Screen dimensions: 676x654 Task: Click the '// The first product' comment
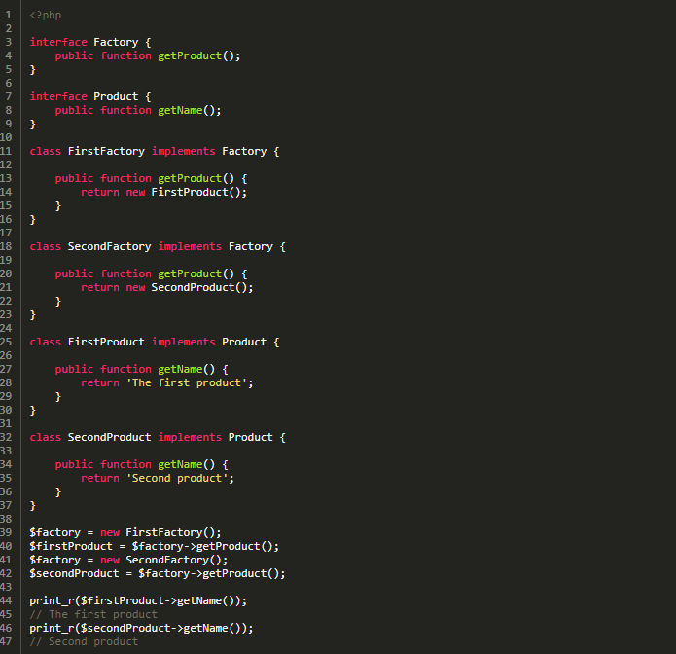coord(93,614)
